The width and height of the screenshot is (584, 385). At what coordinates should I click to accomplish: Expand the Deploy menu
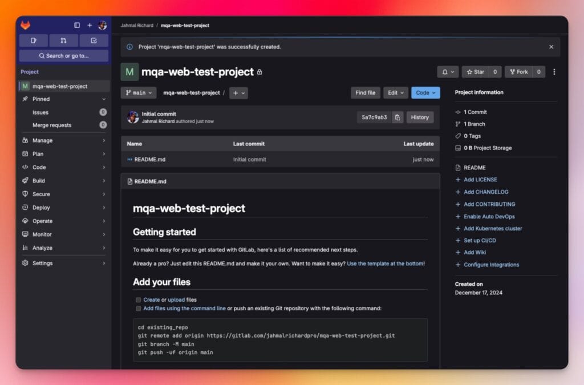[64, 208]
